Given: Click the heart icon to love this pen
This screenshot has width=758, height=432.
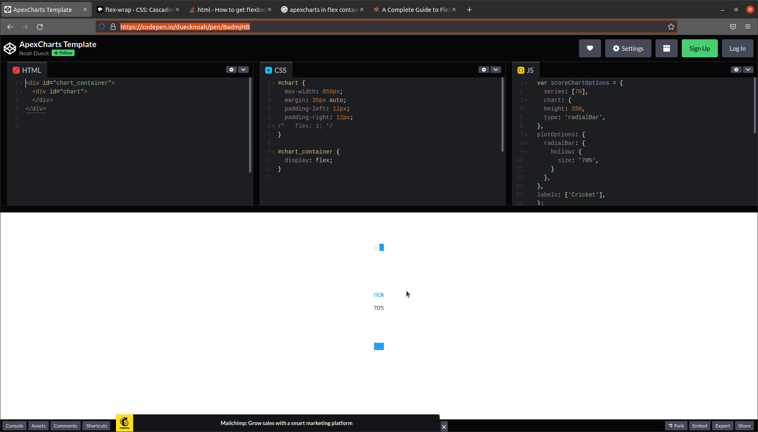Looking at the screenshot, I should click(x=590, y=48).
